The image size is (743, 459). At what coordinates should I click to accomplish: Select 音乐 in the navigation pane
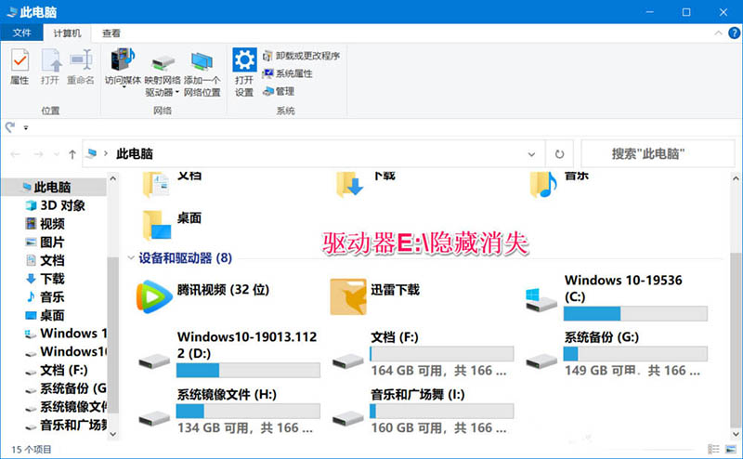coord(45,296)
